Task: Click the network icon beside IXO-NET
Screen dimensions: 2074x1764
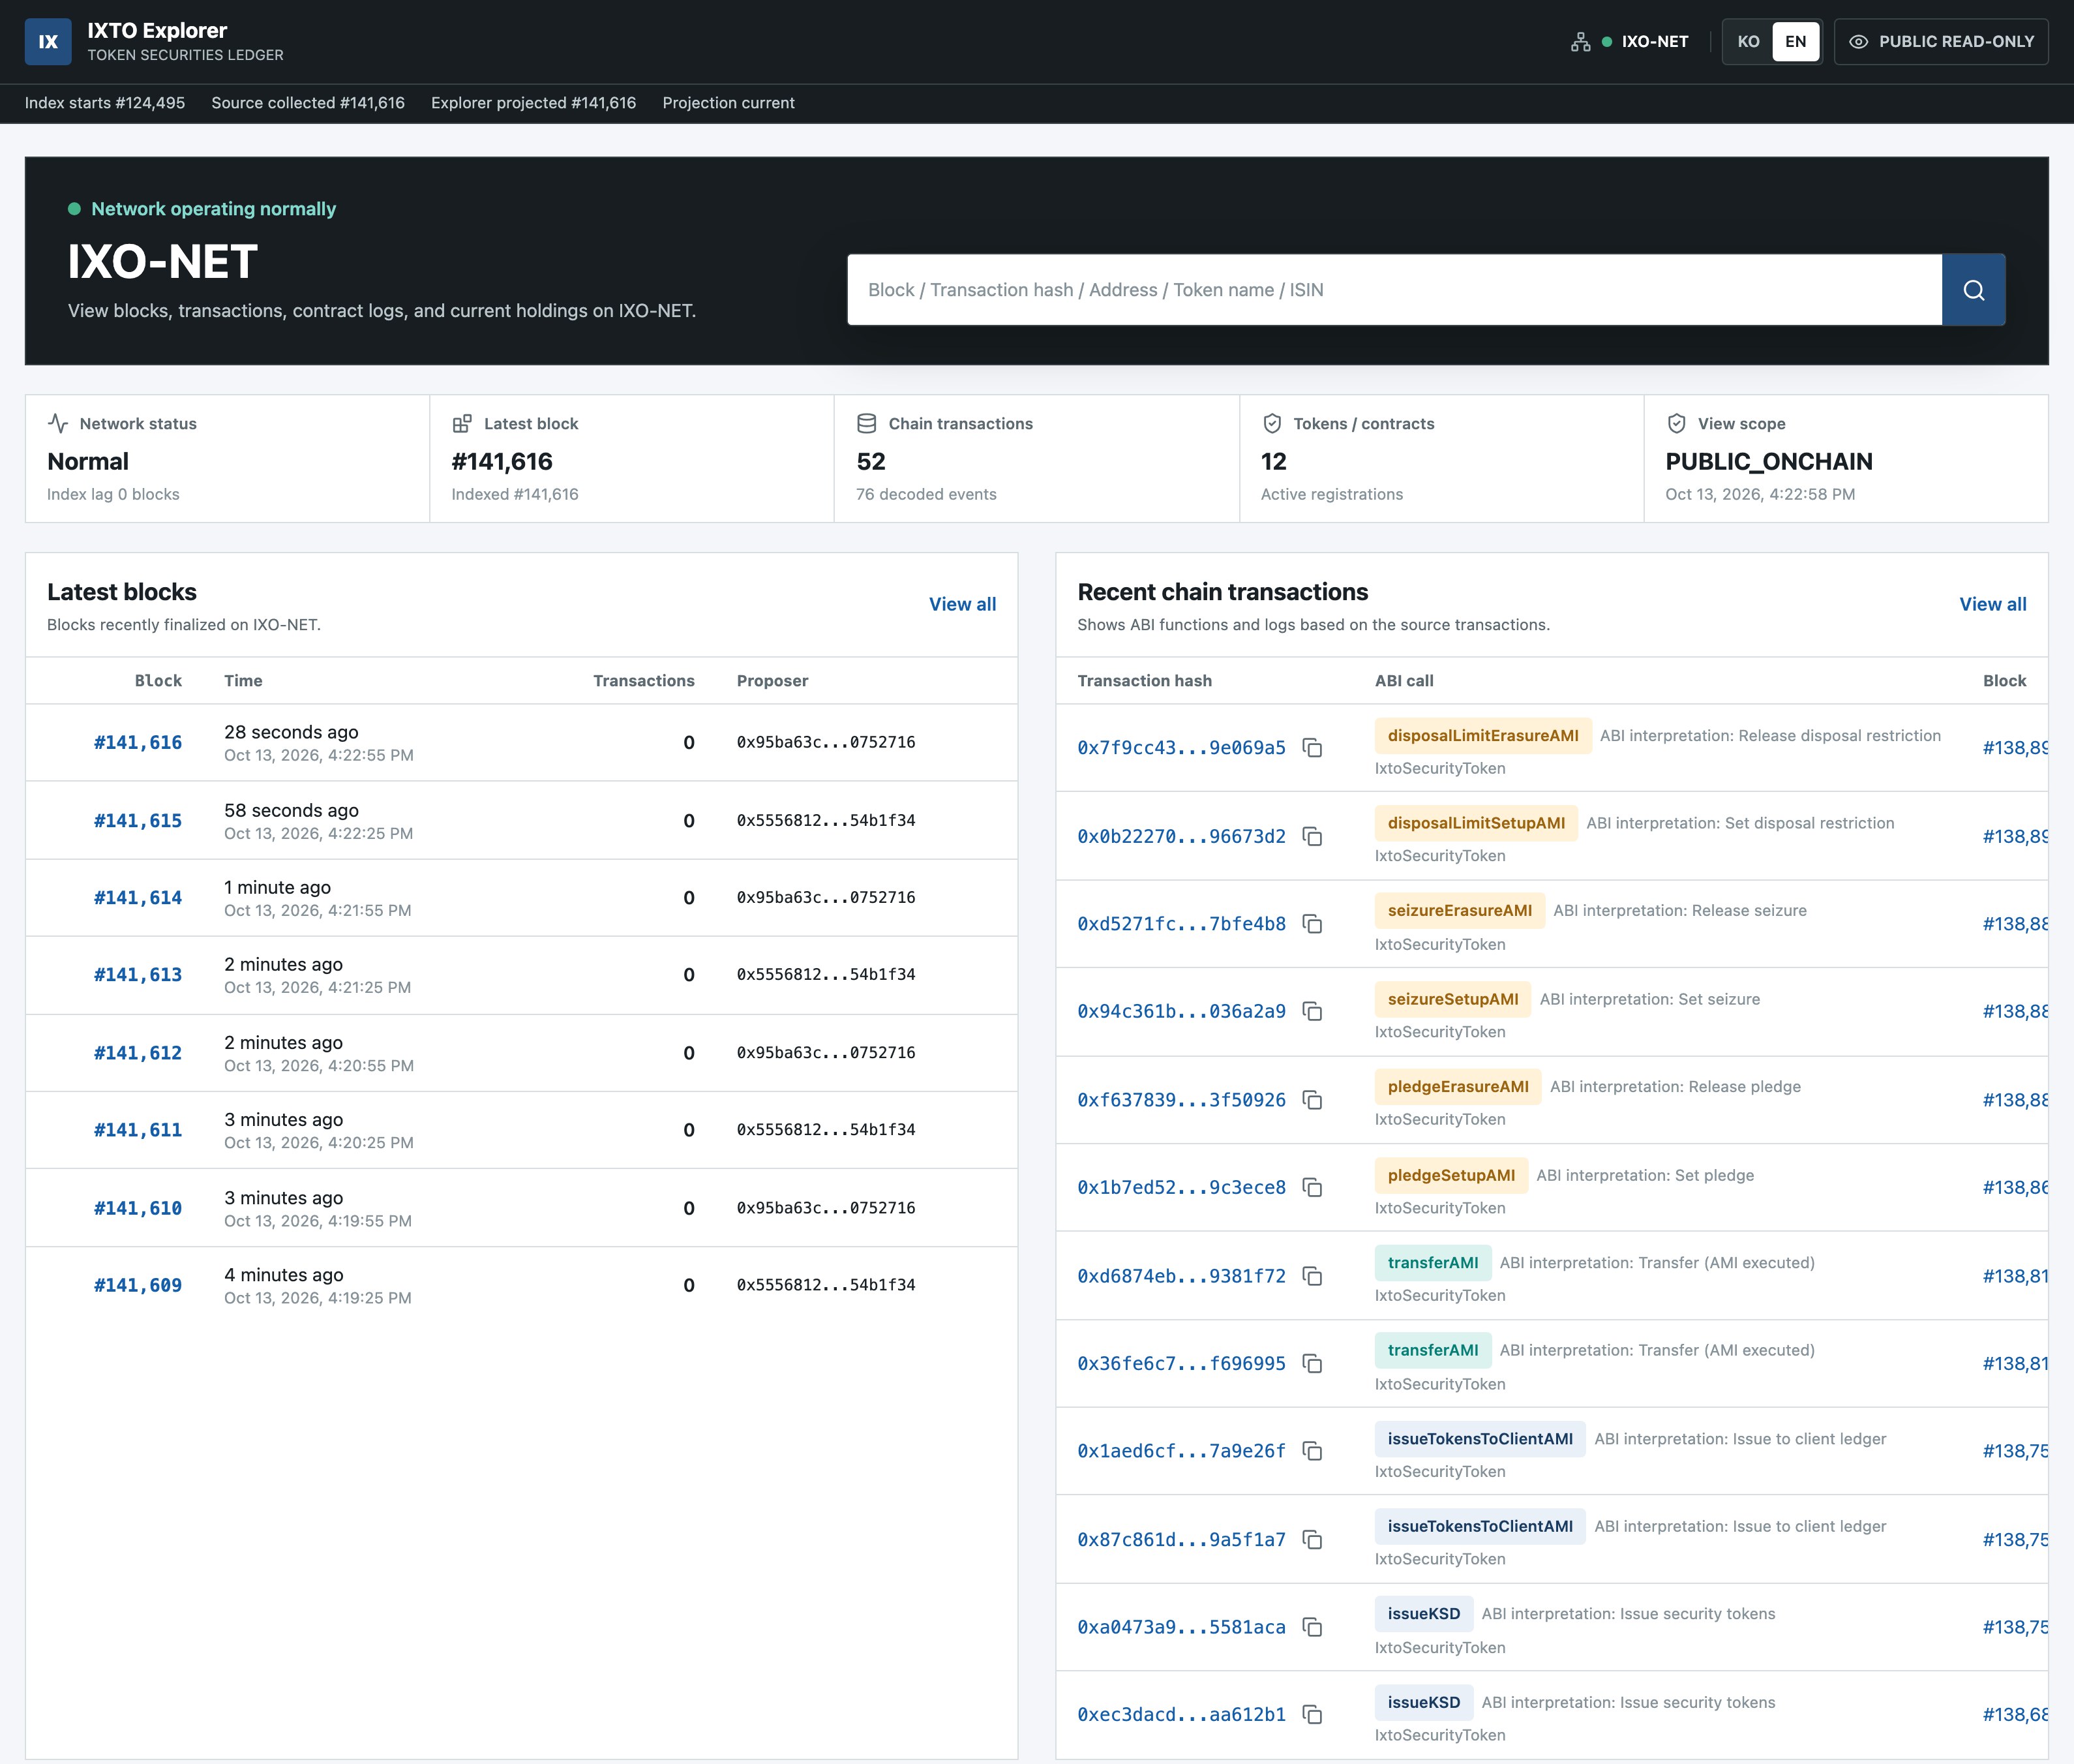Action: (1580, 42)
